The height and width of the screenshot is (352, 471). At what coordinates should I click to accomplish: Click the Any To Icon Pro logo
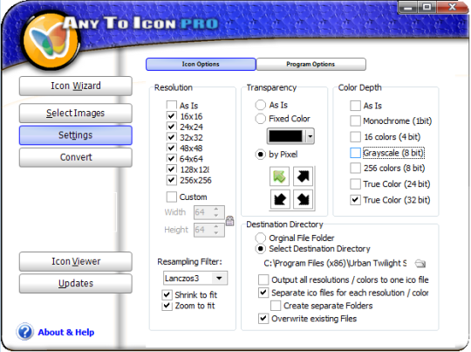pyautogui.click(x=50, y=40)
